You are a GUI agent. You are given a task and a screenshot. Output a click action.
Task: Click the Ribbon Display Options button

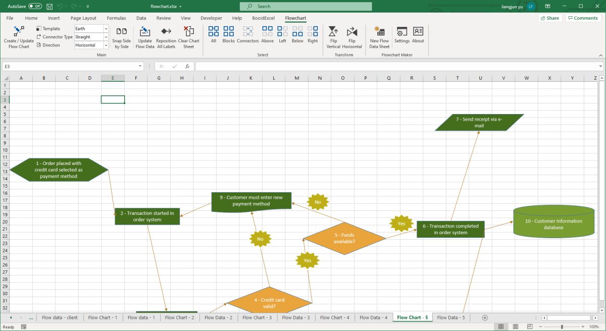point(547,6)
